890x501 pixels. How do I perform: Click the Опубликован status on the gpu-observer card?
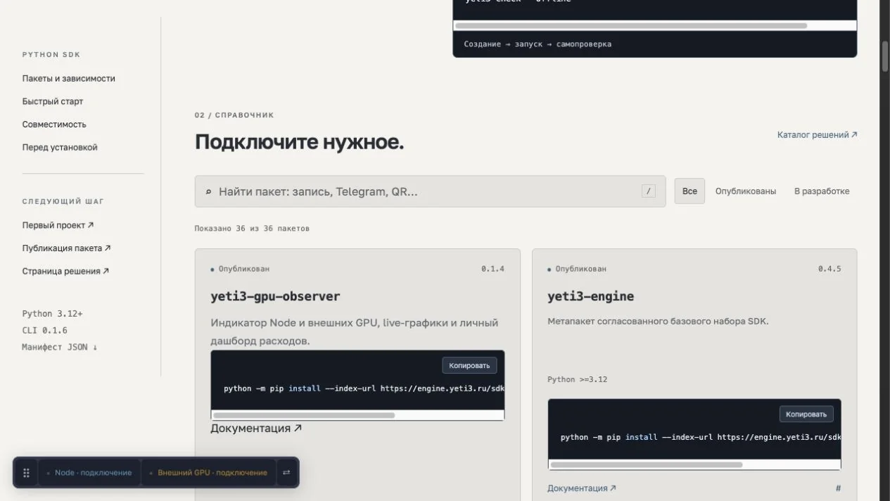(x=240, y=269)
